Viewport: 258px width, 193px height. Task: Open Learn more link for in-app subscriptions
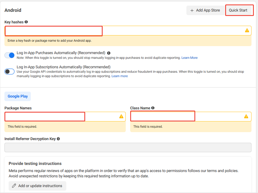120,76
